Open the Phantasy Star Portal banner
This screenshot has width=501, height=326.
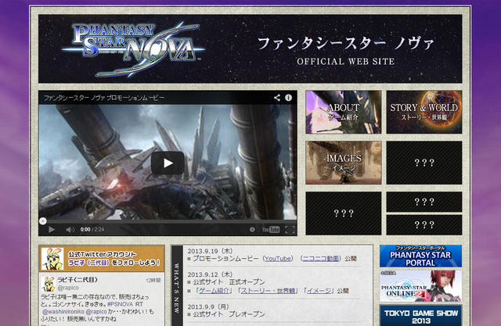421,256
